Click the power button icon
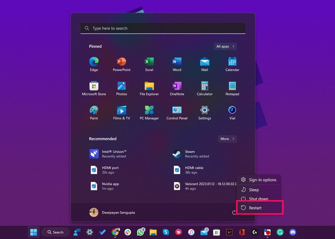 (234, 213)
